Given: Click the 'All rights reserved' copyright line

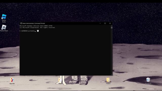Looking at the screenshot, I should [x=37, y=28].
